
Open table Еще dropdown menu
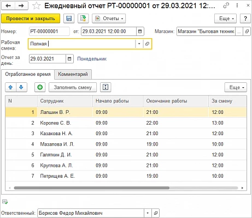(x=236, y=87)
